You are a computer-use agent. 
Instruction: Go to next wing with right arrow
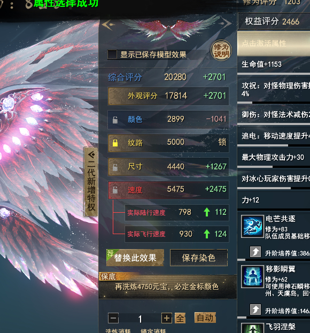point(226,22)
